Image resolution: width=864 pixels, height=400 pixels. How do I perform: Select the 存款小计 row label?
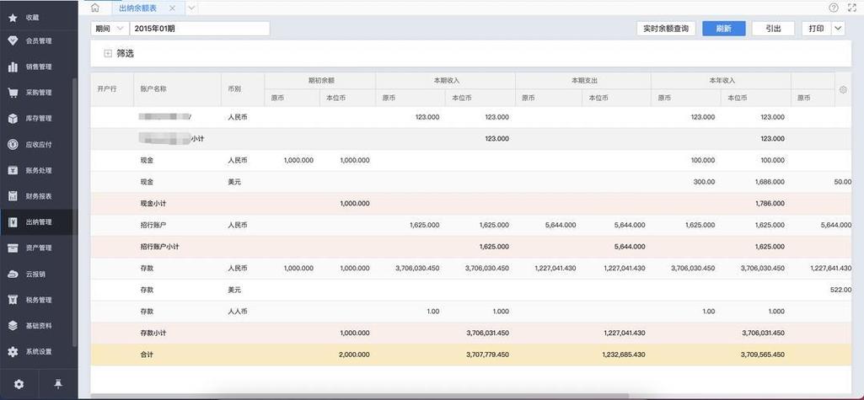(x=153, y=333)
